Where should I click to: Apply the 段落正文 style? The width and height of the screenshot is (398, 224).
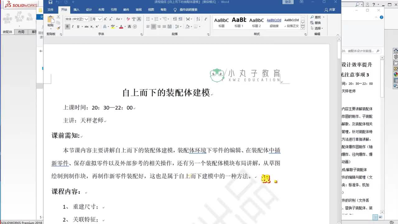click(x=292, y=22)
